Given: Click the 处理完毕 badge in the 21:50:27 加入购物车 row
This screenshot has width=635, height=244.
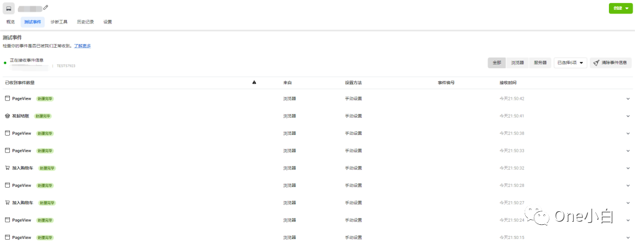Looking at the screenshot, I should (x=47, y=203).
